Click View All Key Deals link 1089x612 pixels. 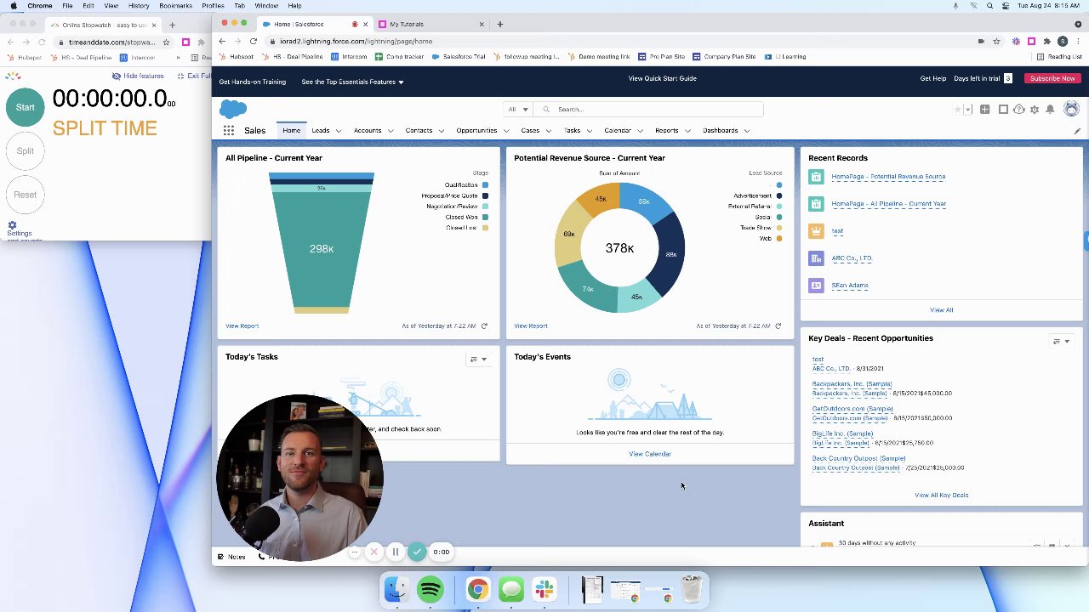941,495
